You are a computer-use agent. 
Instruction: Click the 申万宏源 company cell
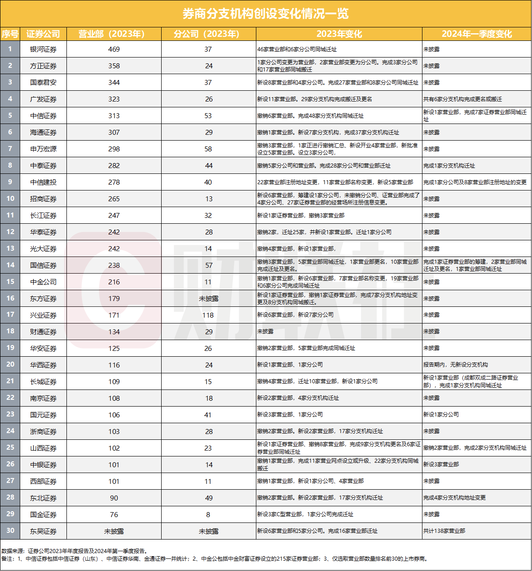click(43, 149)
